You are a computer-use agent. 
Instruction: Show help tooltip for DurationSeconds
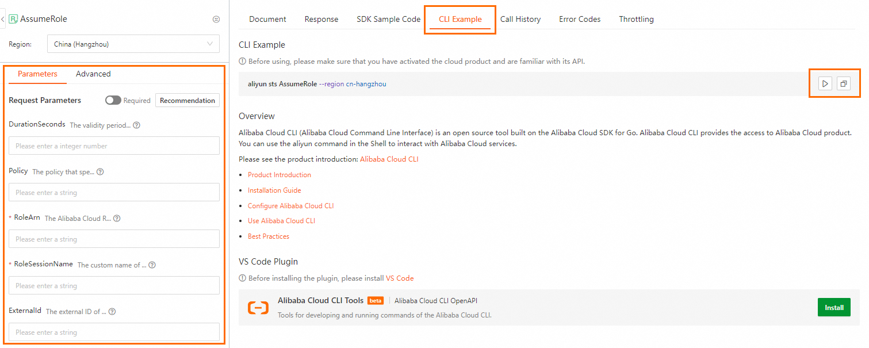click(x=137, y=125)
